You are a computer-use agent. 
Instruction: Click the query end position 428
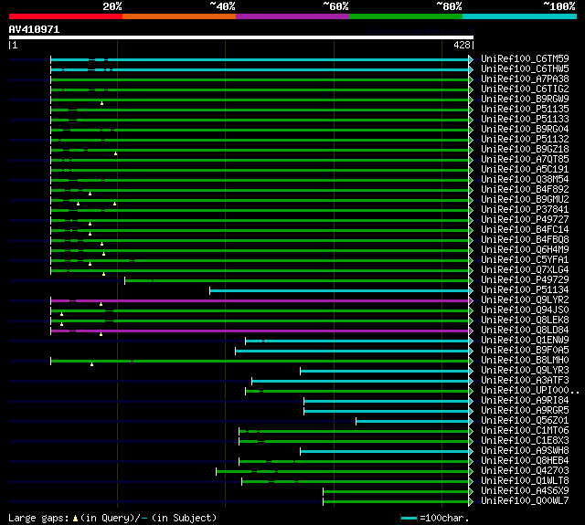point(462,45)
